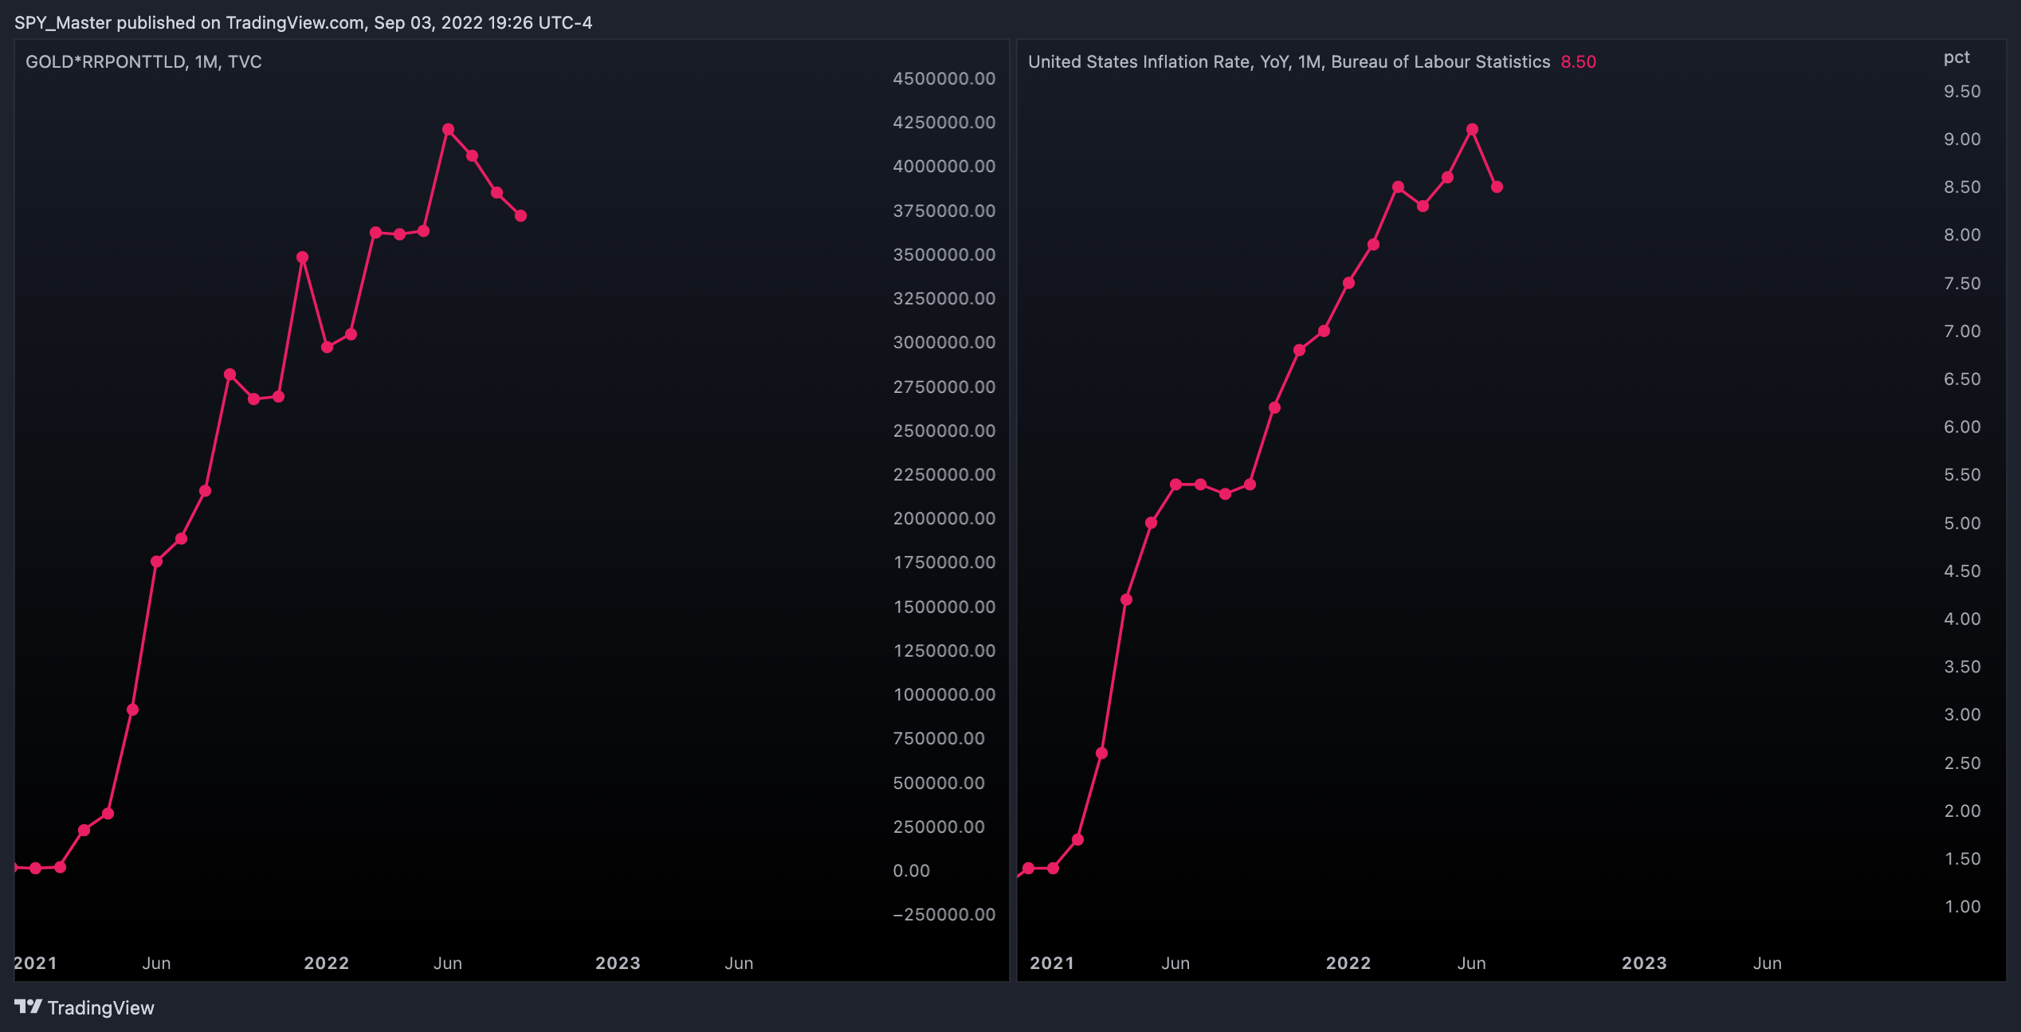Screen dimensions: 2021x1032
Task: Click the 9.00 inflation axis label
Action: click(x=1962, y=139)
